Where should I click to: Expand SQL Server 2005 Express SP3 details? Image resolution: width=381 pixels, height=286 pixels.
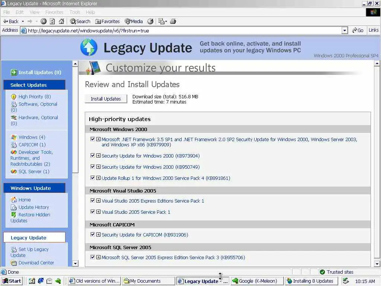pos(98,257)
